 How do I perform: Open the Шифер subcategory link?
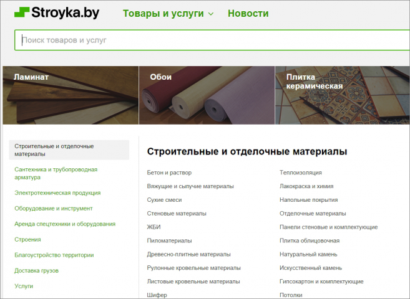tap(157, 295)
